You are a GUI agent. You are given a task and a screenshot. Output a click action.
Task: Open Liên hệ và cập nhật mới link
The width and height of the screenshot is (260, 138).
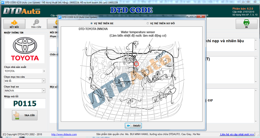(x=237, y=134)
